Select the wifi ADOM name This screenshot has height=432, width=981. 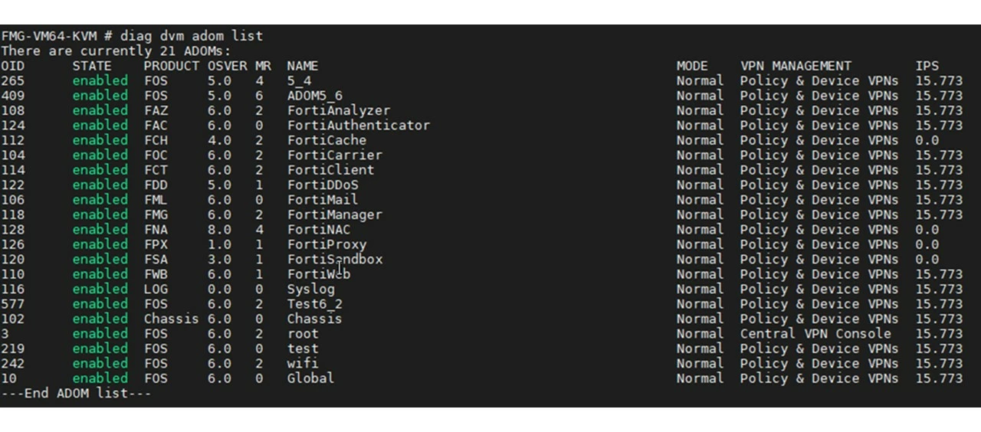point(303,363)
